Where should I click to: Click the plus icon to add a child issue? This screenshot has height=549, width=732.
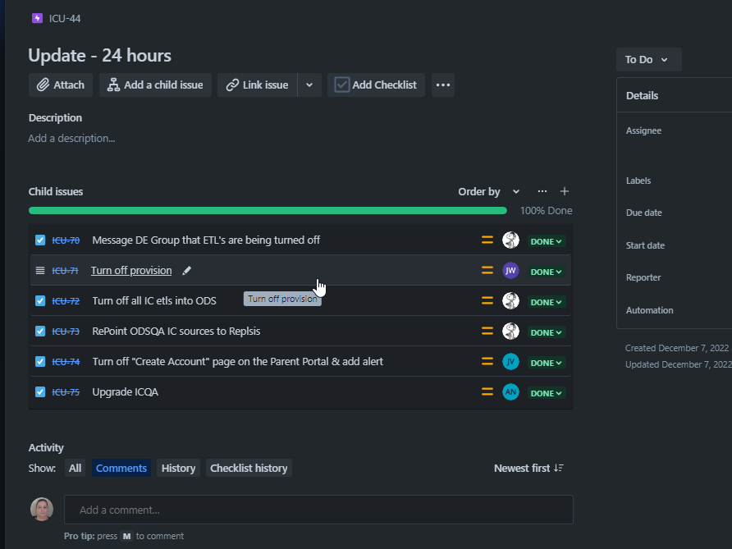coord(565,191)
